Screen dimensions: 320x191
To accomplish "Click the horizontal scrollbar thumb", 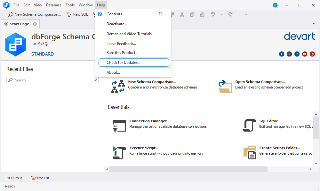I will tap(188, 169).
